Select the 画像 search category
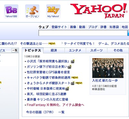This screenshot has width=129, height=119. coord(73,27)
